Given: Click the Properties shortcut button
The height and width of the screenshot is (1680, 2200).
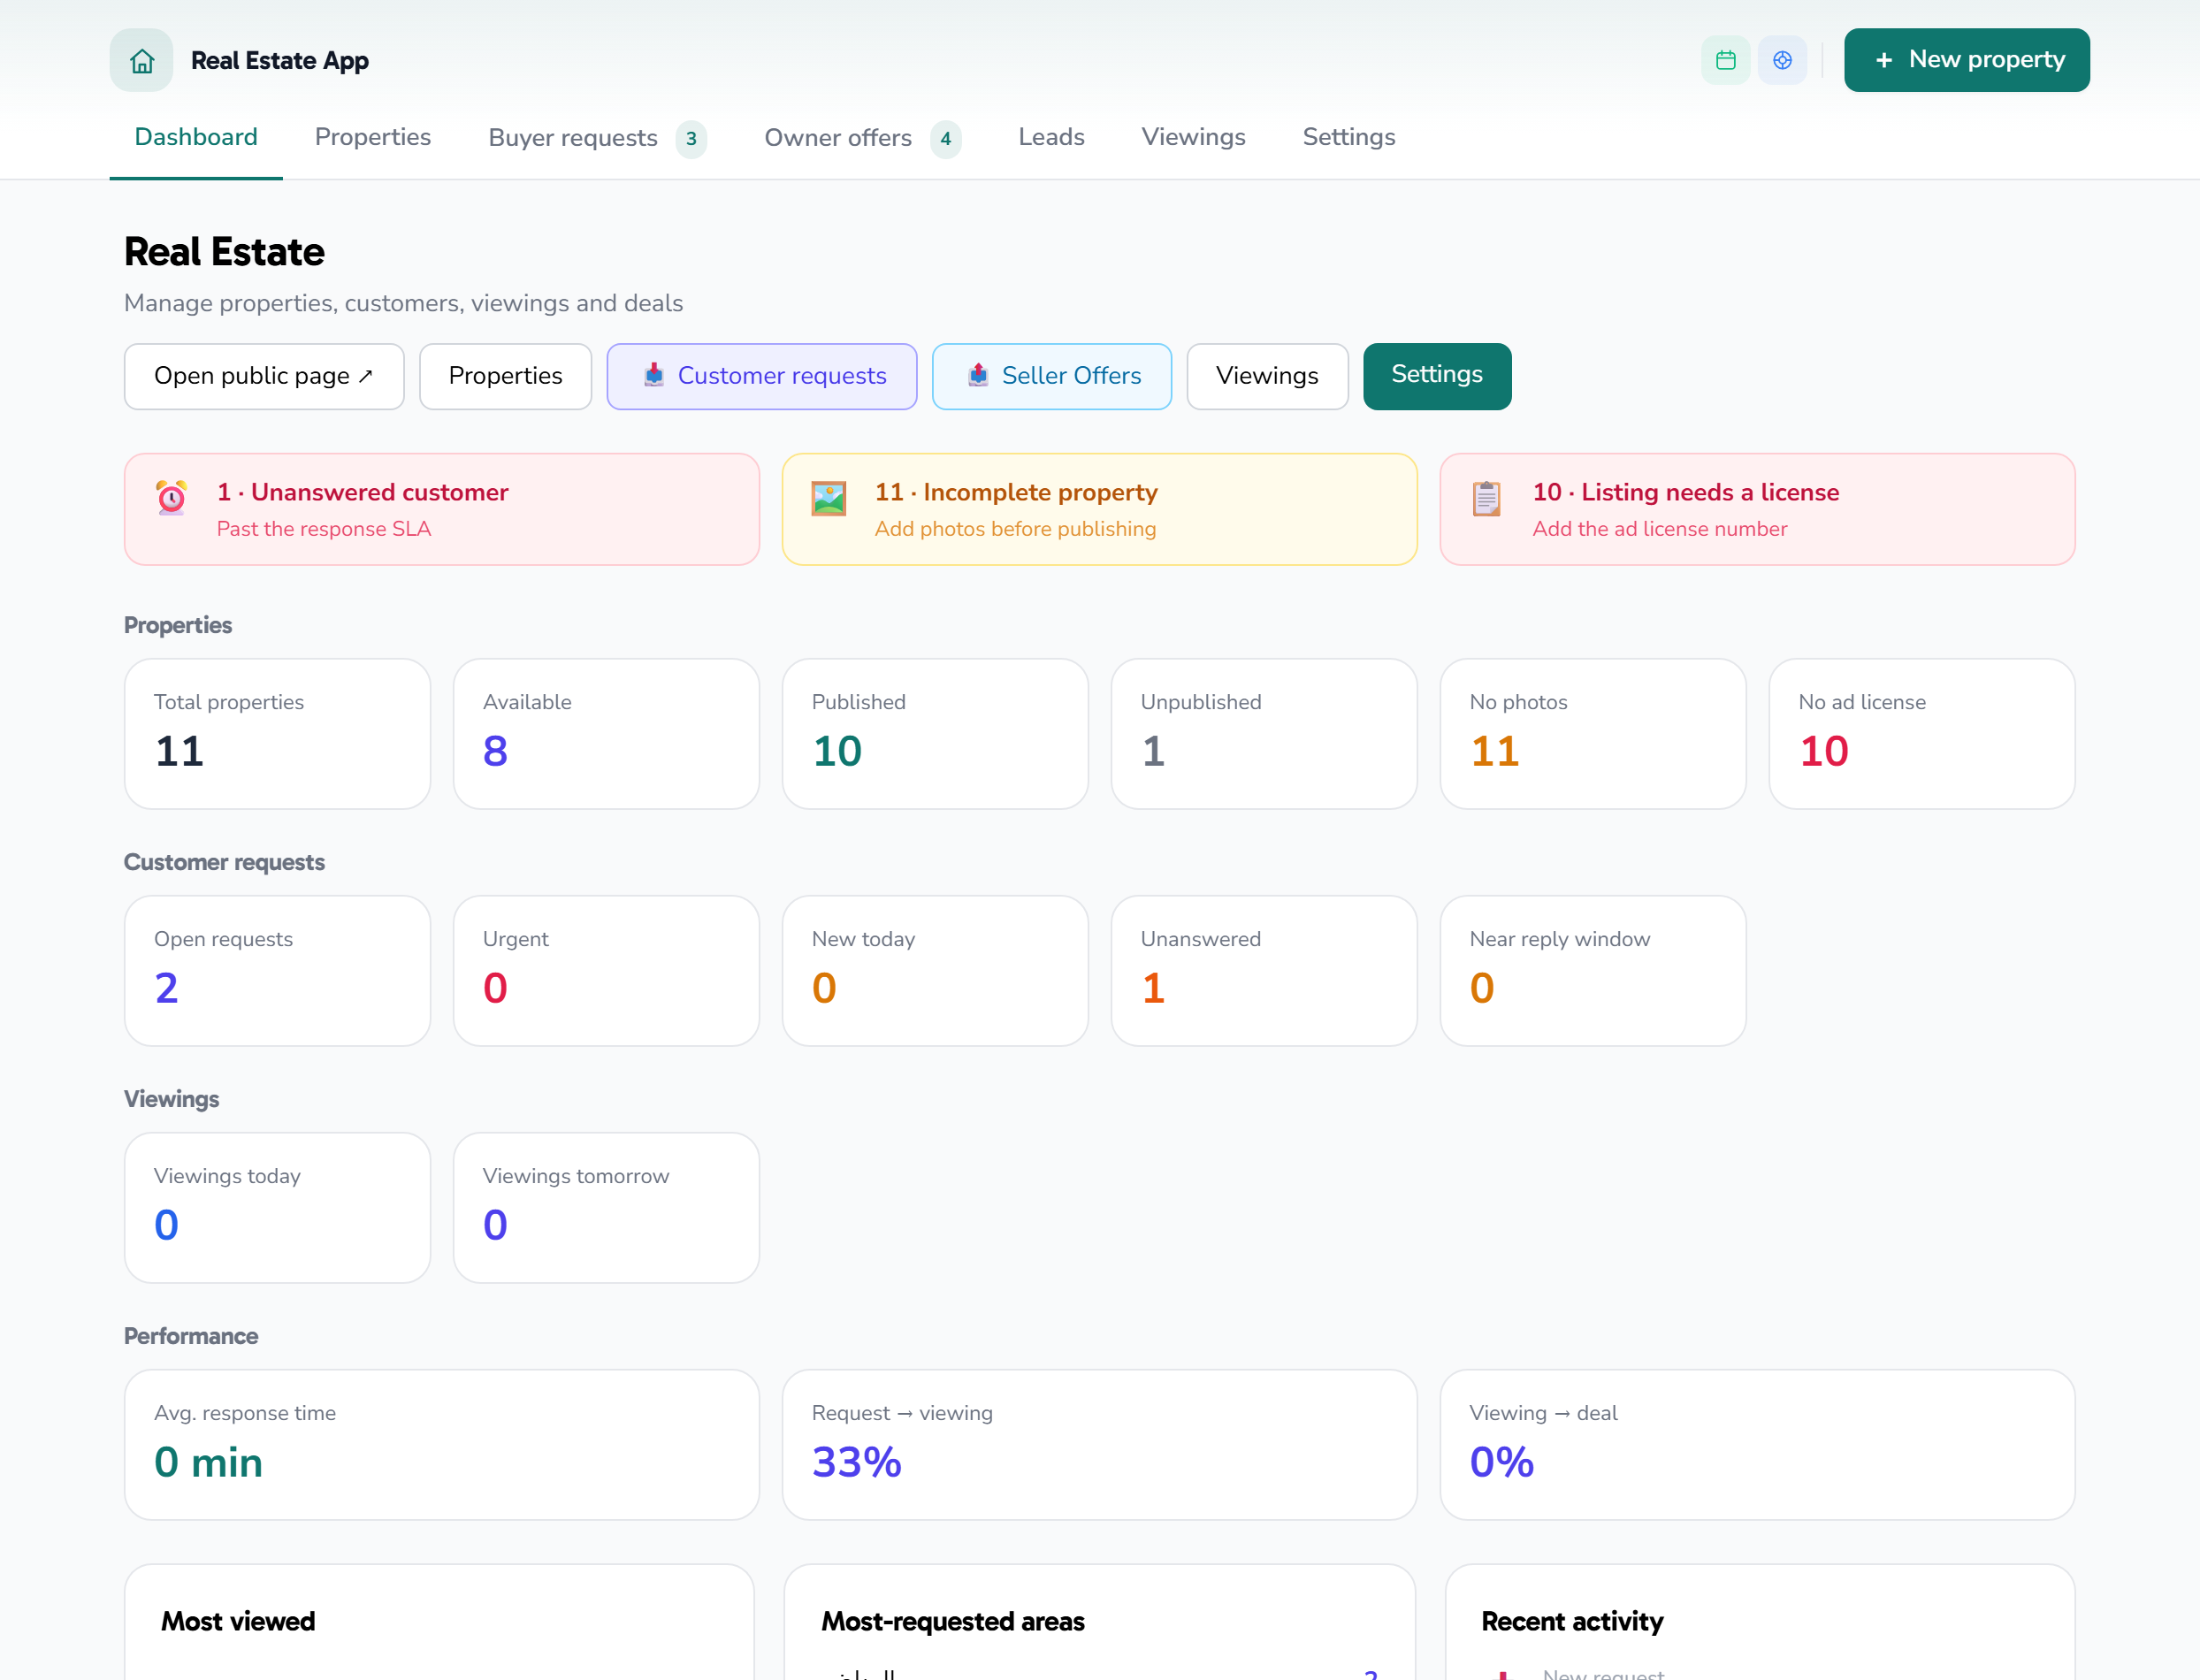Looking at the screenshot, I should (505, 376).
